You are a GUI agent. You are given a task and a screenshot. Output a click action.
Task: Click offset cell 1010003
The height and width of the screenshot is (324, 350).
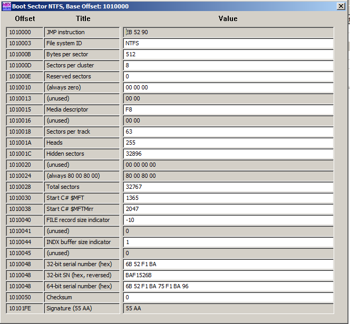[25, 44]
